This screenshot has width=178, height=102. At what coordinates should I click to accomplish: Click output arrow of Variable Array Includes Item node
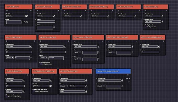90,75
